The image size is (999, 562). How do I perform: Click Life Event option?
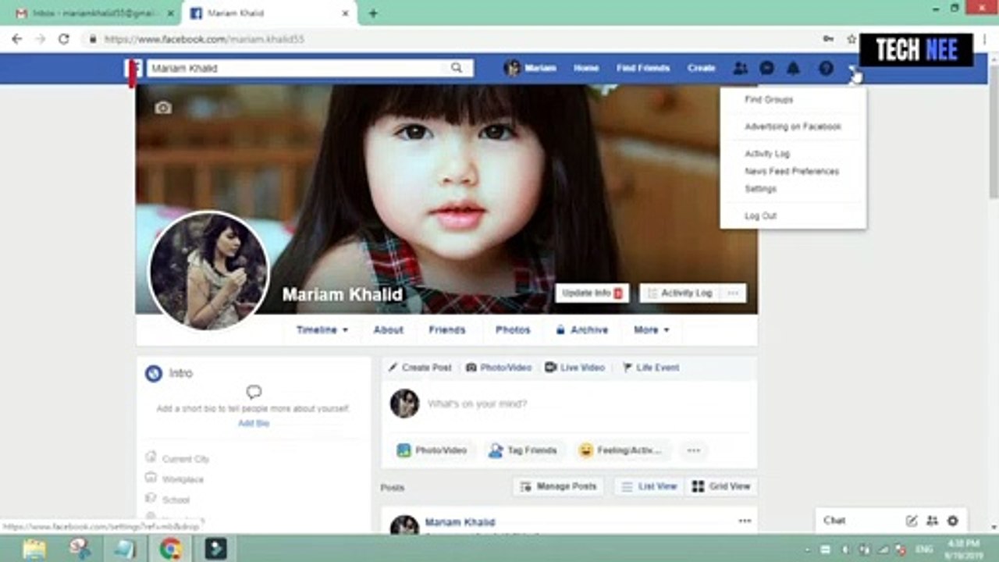click(650, 368)
